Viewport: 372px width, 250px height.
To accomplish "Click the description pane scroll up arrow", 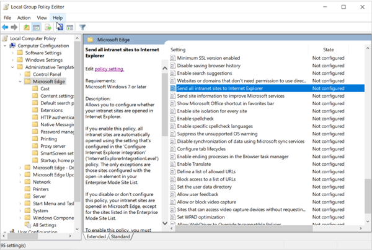I will 165,69.
